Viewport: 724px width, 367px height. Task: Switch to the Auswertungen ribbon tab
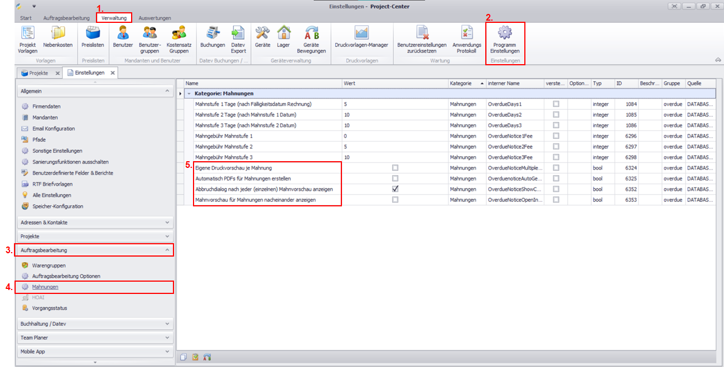[155, 18]
